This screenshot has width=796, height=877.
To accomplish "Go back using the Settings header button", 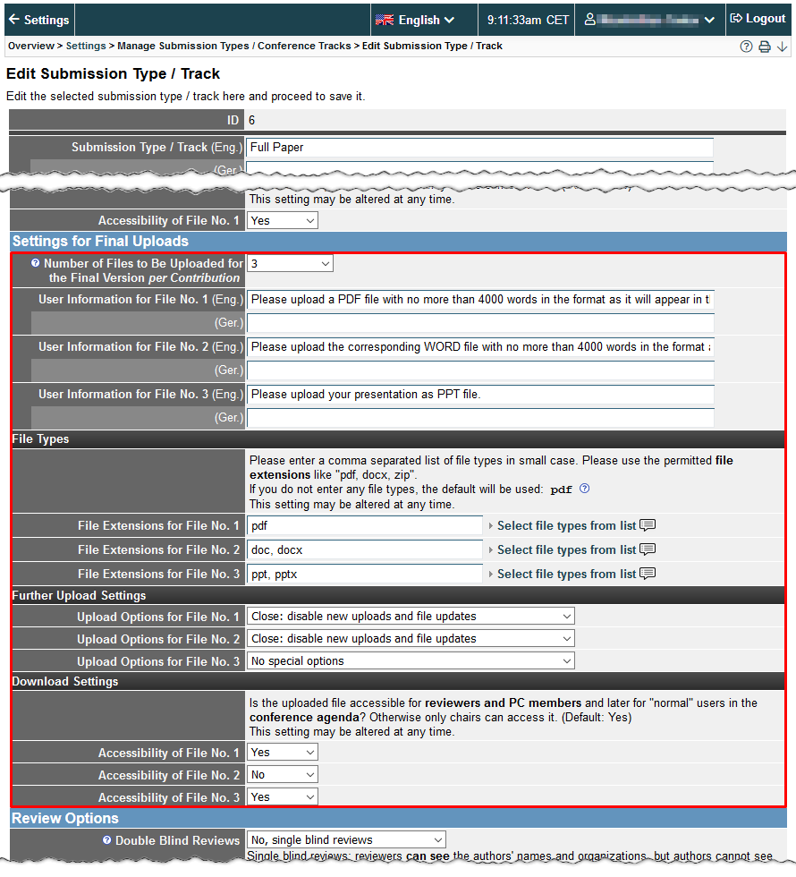I will tap(39, 20).
